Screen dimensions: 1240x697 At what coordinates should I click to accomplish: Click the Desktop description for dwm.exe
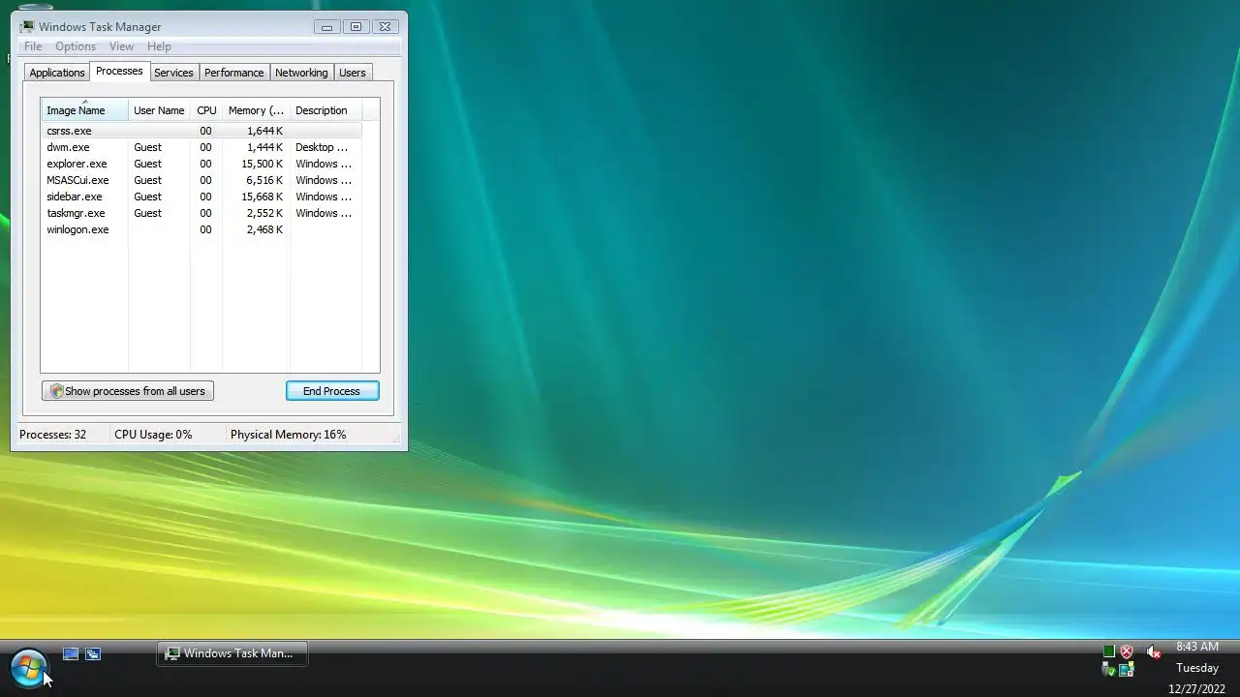pyautogui.click(x=322, y=147)
